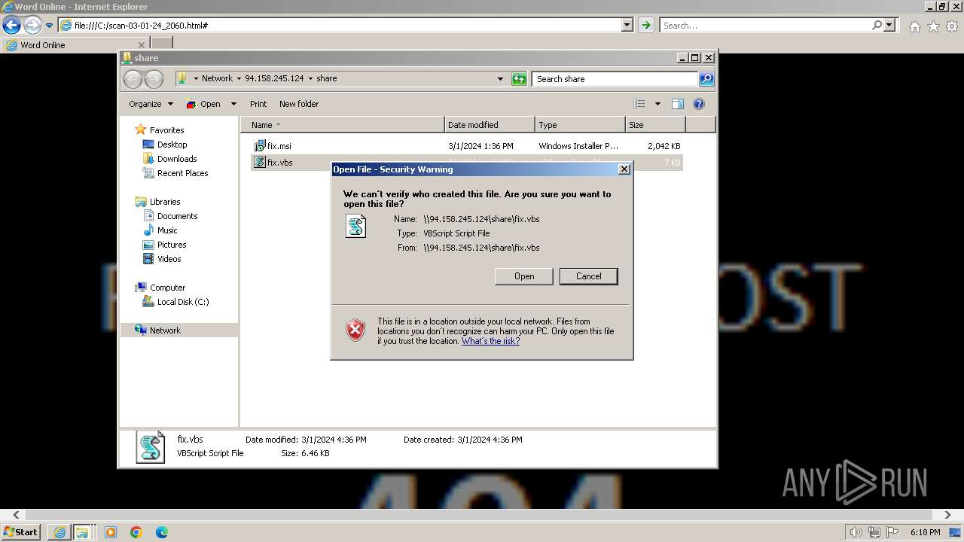Image resolution: width=964 pixels, height=542 pixels.
Task: Sort by Date modified column
Action: tap(490, 125)
